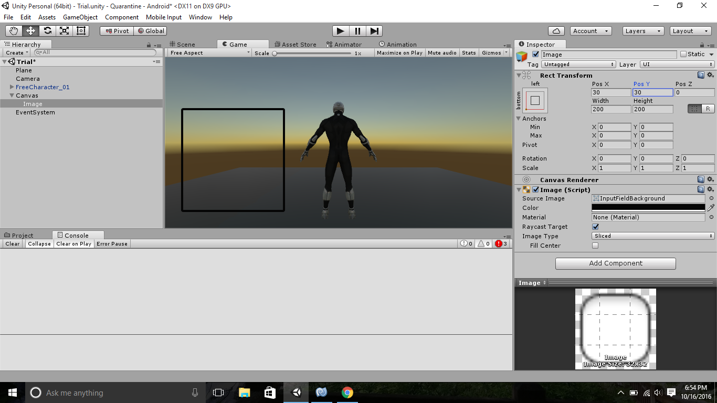Select the Hand tool in toolbar

(14, 31)
